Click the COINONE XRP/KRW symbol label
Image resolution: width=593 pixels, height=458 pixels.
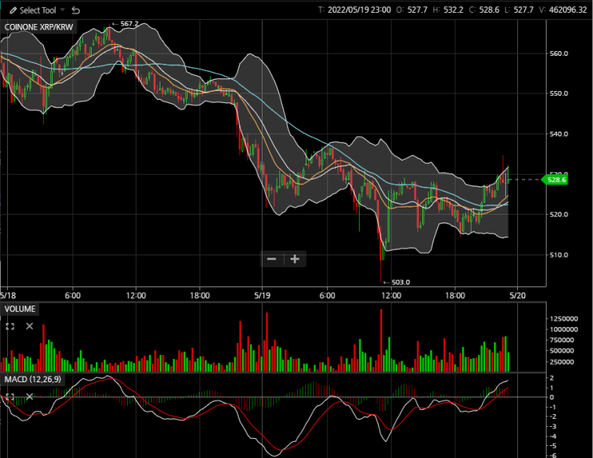tap(38, 27)
